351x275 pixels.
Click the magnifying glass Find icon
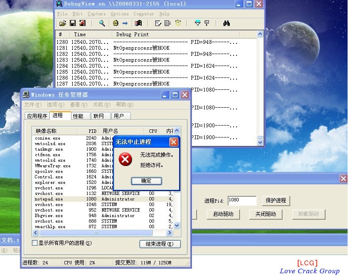pos(101,23)
